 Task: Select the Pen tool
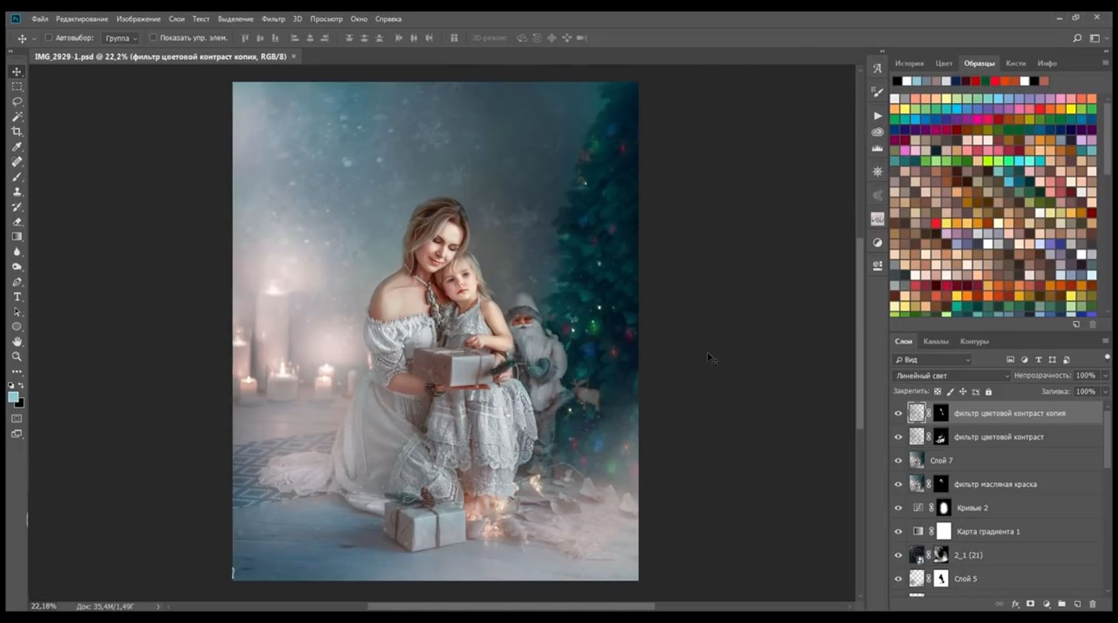click(17, 282)
